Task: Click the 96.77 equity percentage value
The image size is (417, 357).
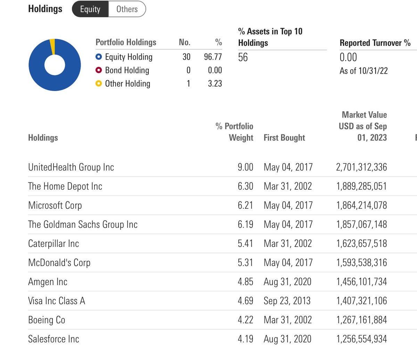Action: click(213, 57)
